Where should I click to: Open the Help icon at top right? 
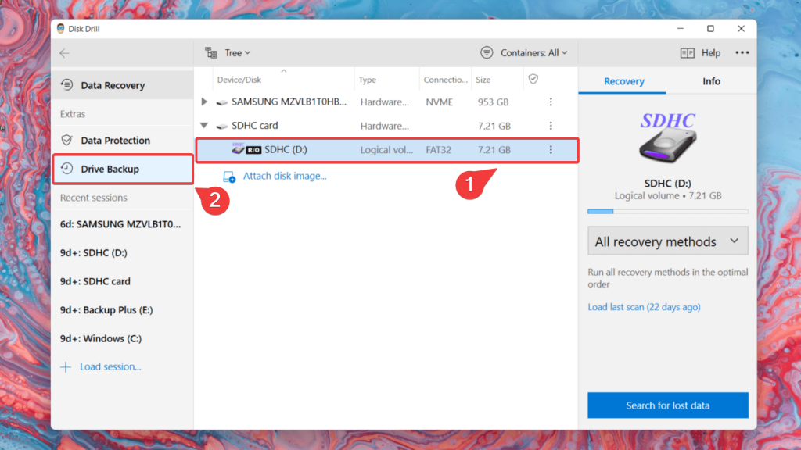(x=687, y=52)
